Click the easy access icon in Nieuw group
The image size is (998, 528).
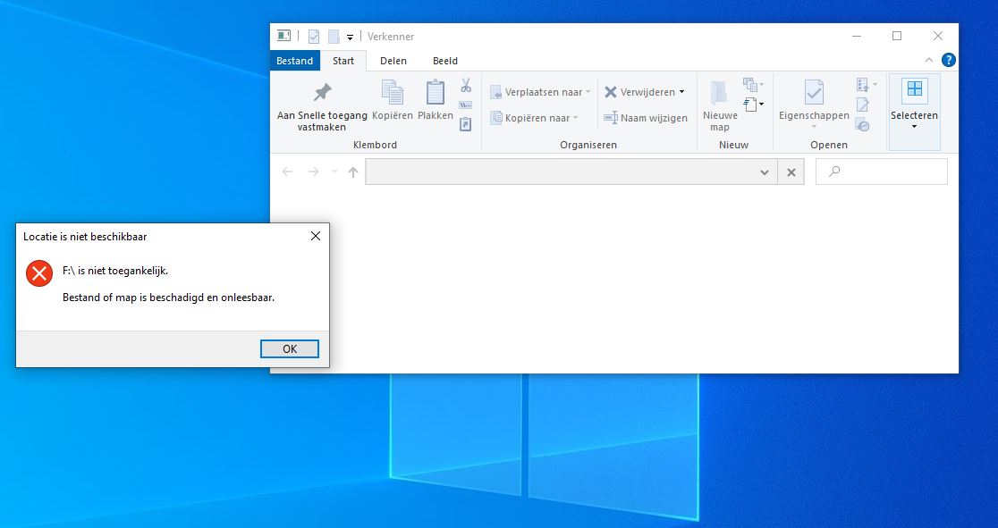[750, 105]
